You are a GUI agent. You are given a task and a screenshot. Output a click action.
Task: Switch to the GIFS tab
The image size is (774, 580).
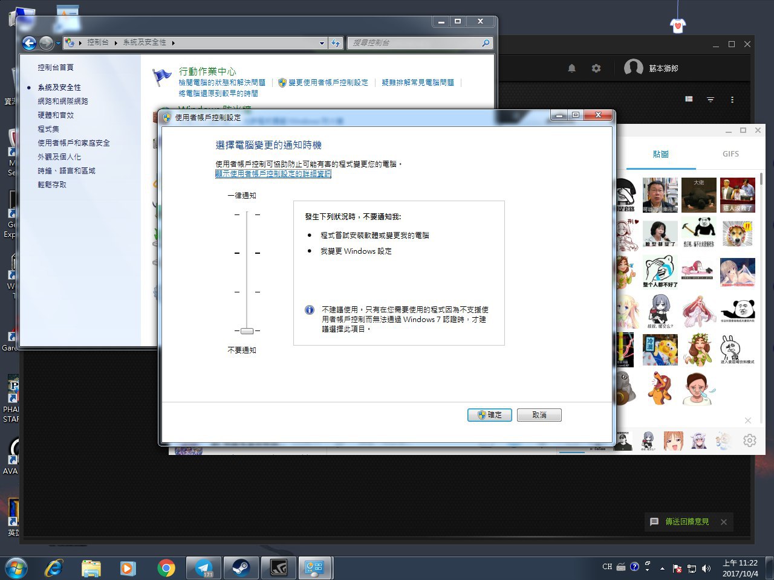click(x=730, y=154)
